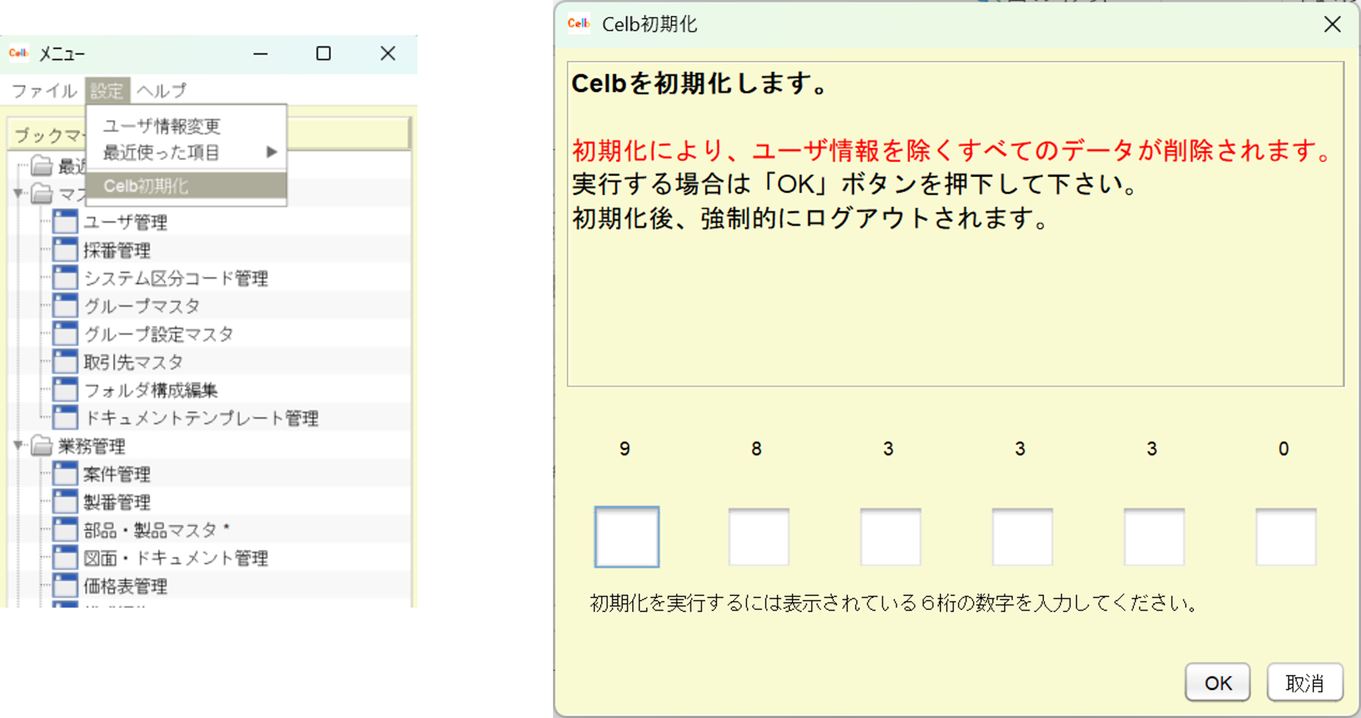Click the 最近 folder icon in tree
Image resolution: width=1361 pixels, height=718 pixels.
tap(41, 166)
